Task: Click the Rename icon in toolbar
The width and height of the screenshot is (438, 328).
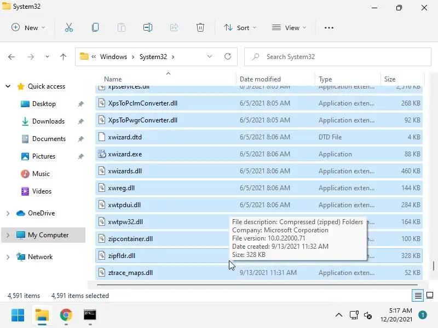Action: pyautogui.click(x=148, y=28)
